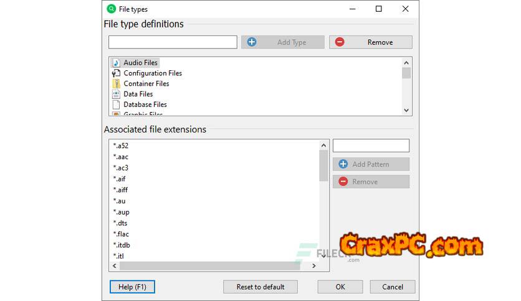The height and width of the screenshot is (301, 521).
Task: Select Audio Files in the type list
Action: [x=141, y=63]
